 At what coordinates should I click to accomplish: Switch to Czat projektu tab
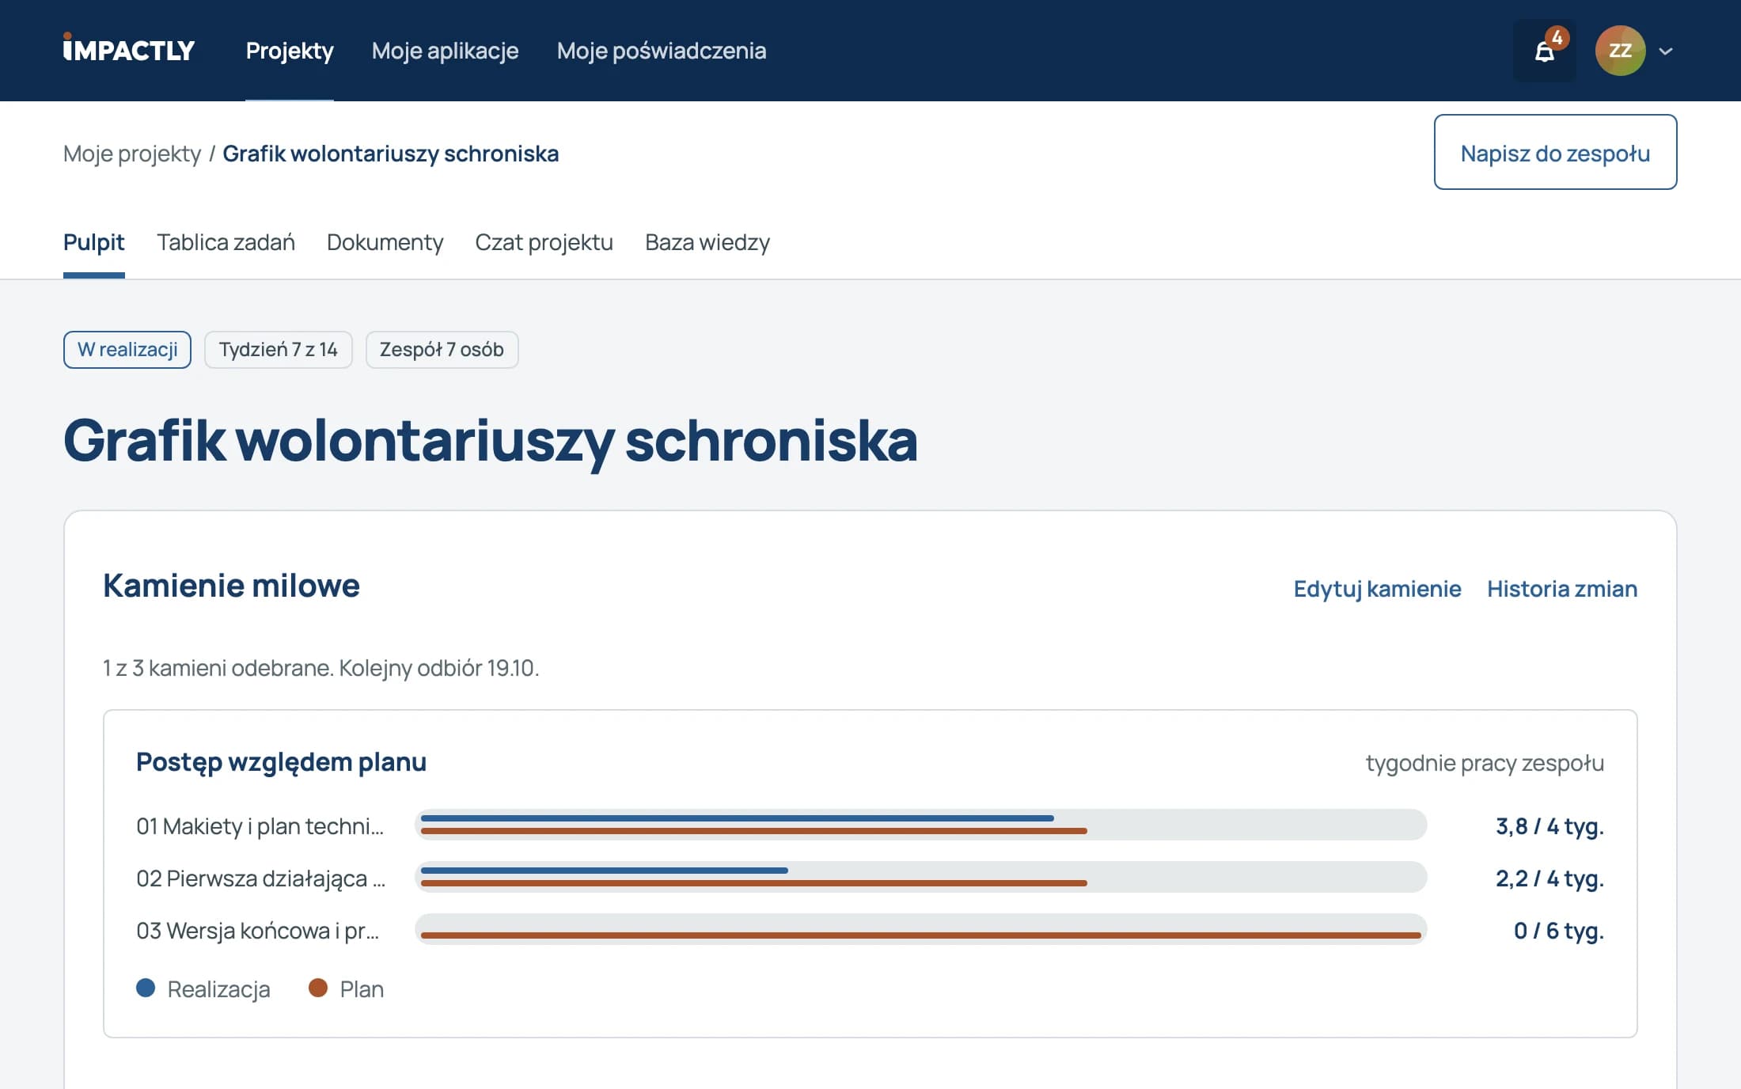[544, 242]
